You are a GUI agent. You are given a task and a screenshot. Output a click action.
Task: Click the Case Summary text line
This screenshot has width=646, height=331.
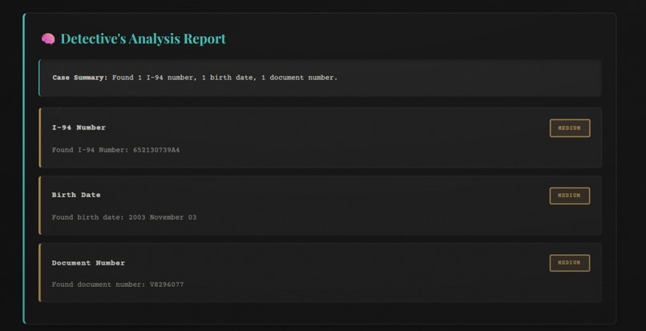[195, 78]
